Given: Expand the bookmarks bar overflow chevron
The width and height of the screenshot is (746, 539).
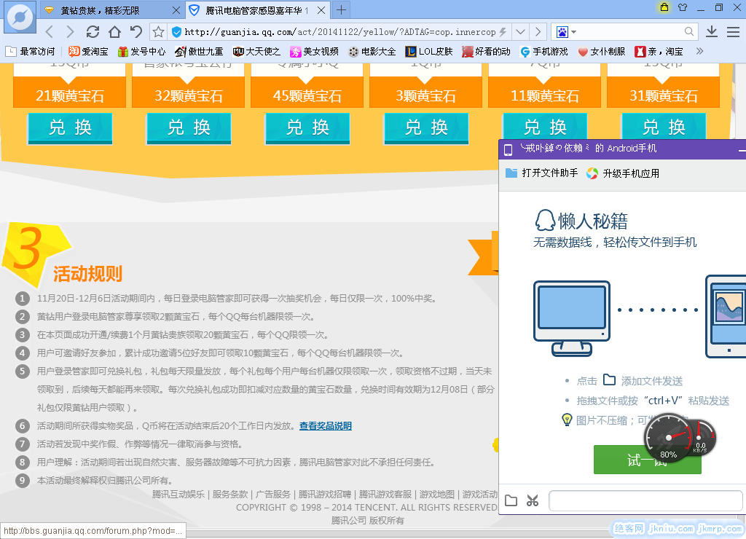Looking at the screenshot, I should click(x=700, y=52).
